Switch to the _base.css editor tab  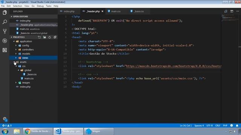click(x=139, y=11)
